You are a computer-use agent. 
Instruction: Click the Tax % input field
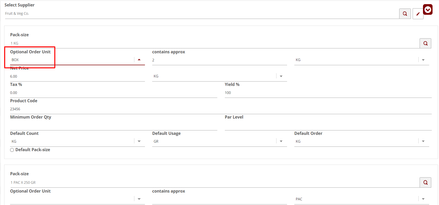click(x=113, y=93)
